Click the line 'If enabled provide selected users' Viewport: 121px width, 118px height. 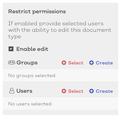56,23
